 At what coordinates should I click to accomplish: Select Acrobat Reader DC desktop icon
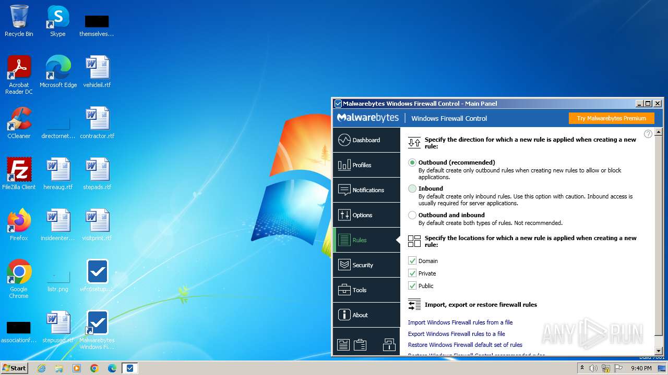pos(19,75)
